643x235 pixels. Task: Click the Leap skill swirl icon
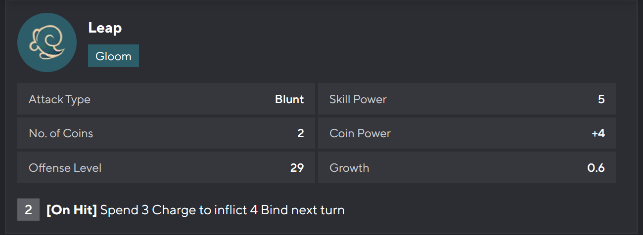pos(47,42)
